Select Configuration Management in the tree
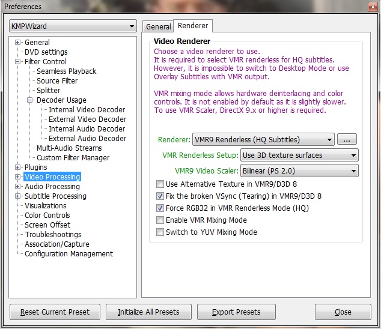The height and width of the screenshot is (329, 381). pyautogui.click(x=69, y=254)
